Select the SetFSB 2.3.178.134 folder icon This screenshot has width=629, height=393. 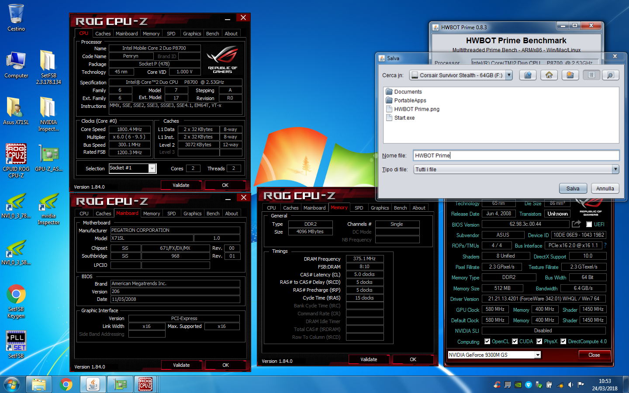48,67
